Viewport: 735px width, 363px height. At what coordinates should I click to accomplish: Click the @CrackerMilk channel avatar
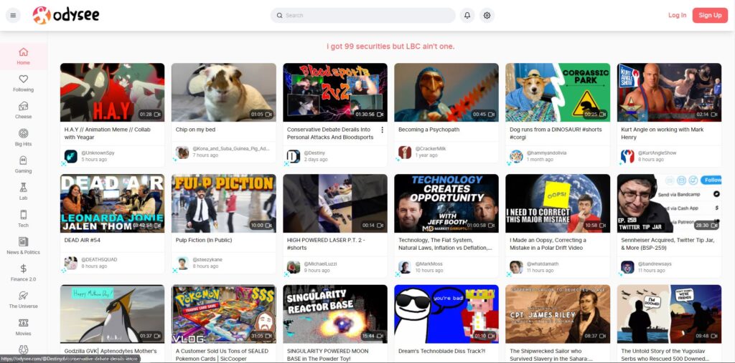[405, 153]
